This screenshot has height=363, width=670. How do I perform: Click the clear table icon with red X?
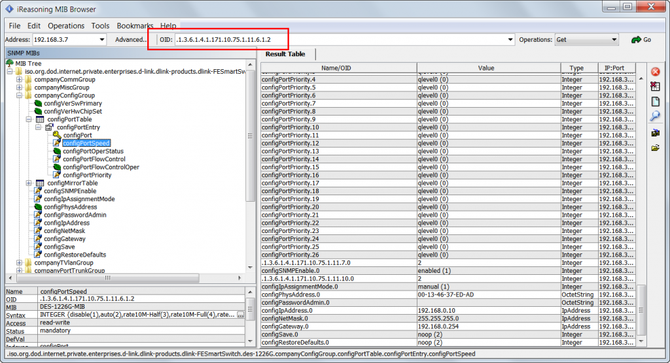click(655, 87)
